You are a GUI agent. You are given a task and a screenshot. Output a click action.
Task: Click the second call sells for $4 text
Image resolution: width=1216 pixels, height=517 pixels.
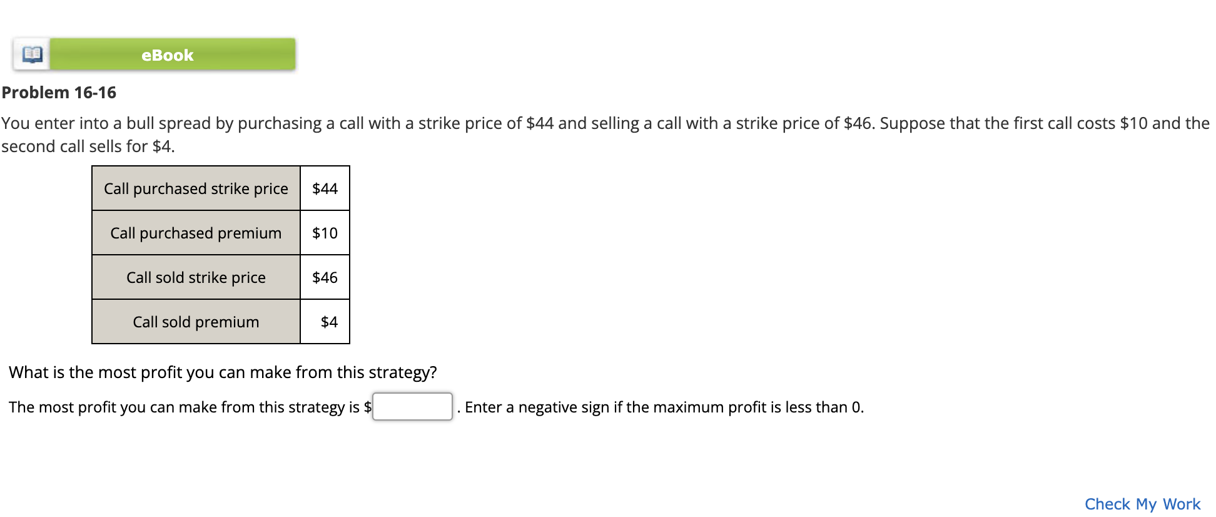pyautogui.click(x=88, y=146)
